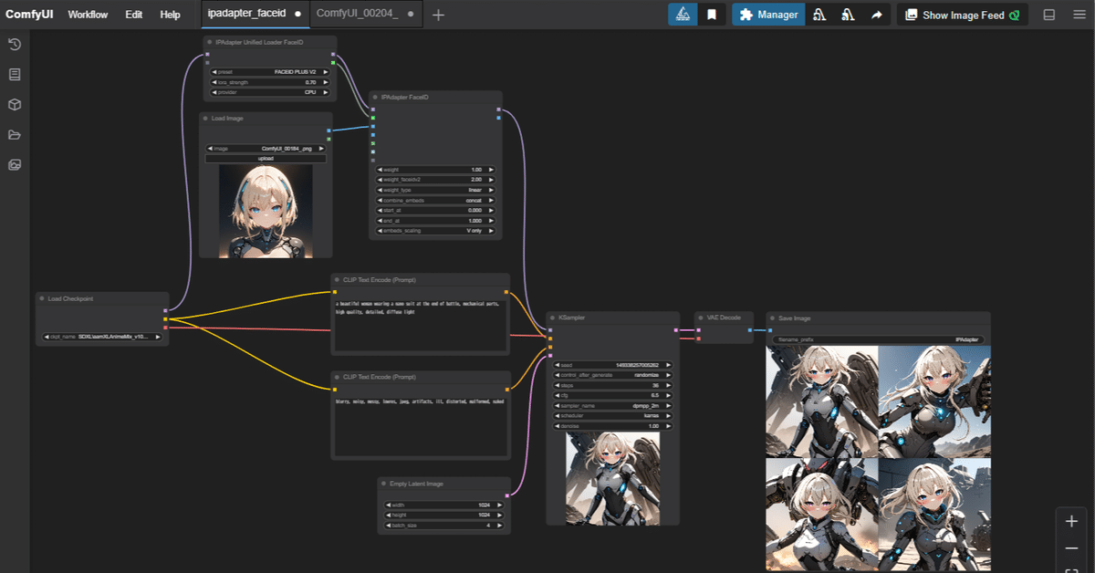
Task: Open the model library sidebar icon
Action: [14, 104]
